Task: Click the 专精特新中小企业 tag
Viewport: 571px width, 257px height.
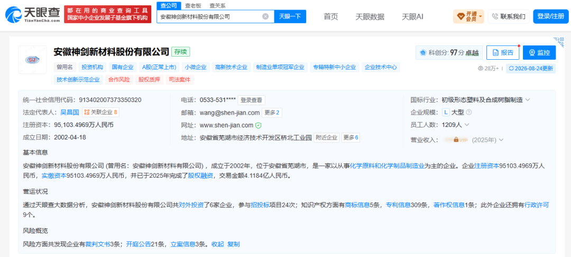Action: coord(335,67)
